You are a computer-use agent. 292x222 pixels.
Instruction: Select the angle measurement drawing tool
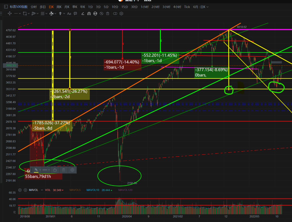tap(83, 14)
